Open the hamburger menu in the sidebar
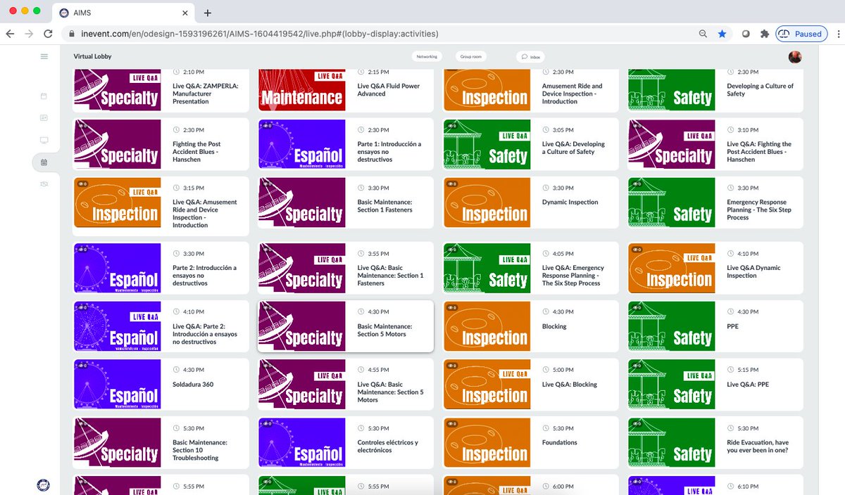 tap(44, 56)
